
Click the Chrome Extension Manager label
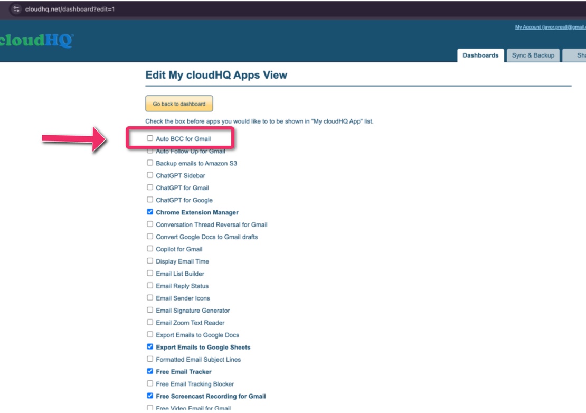[x=197, y=212]
